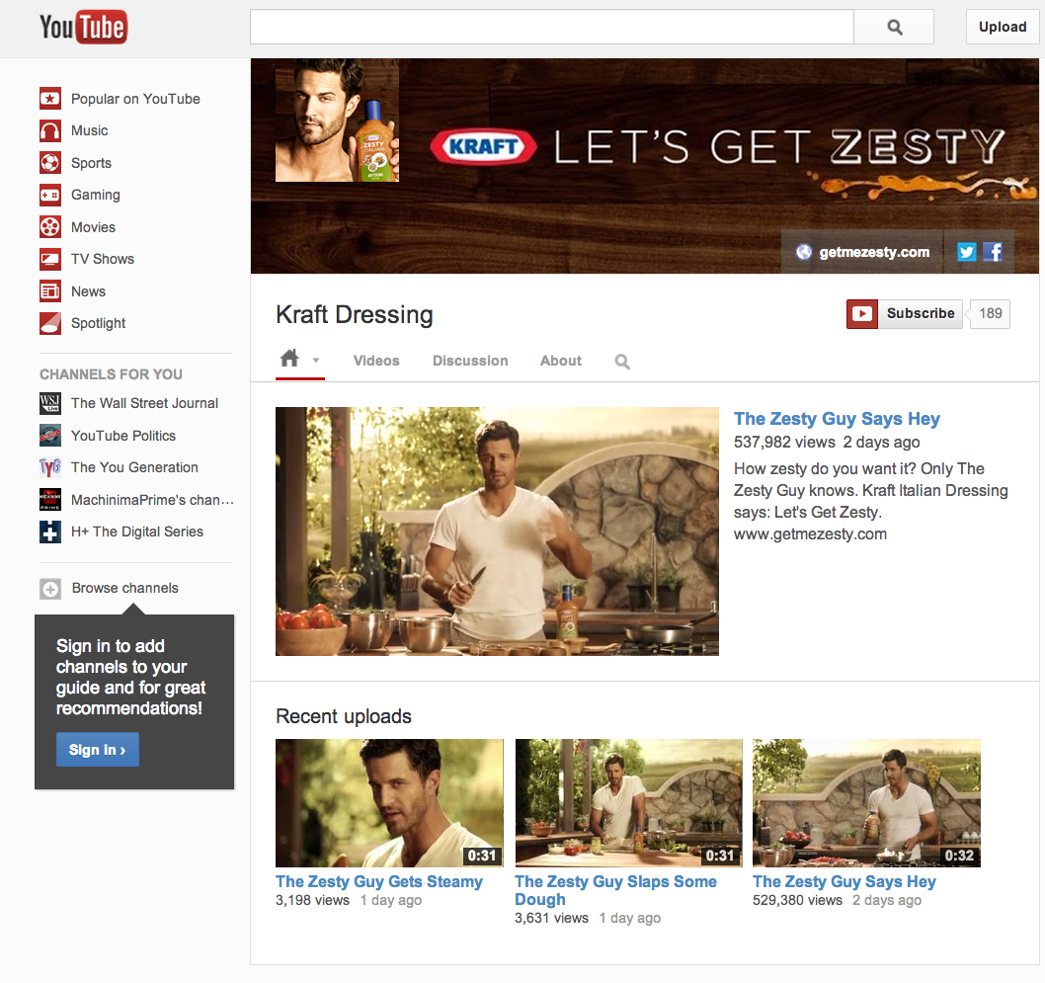Play the featured Zesty Guy video thumbnail
1045x983 pixels.
pyautogui.click(x=497, y=532)
